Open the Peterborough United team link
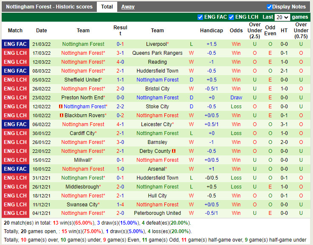313x245 pixels. point(157,213)
